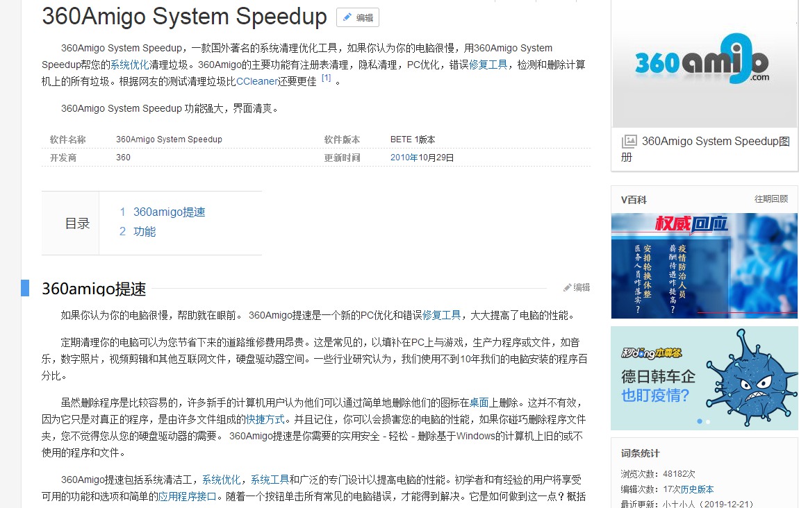Open the 权威回应 banner image
This screenshot has width=799, height=508.
[705, 266]
